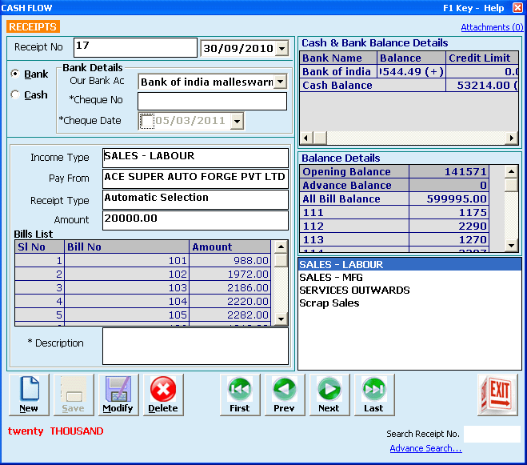
Task: Click the New receipt icon button
Action: point(29,395)
